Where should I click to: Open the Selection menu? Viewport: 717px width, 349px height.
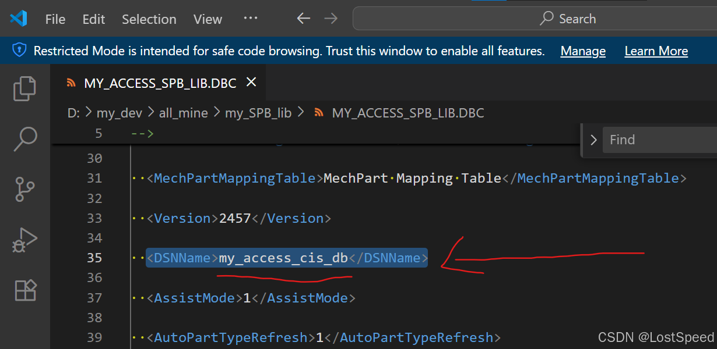(x=149, y=19)
